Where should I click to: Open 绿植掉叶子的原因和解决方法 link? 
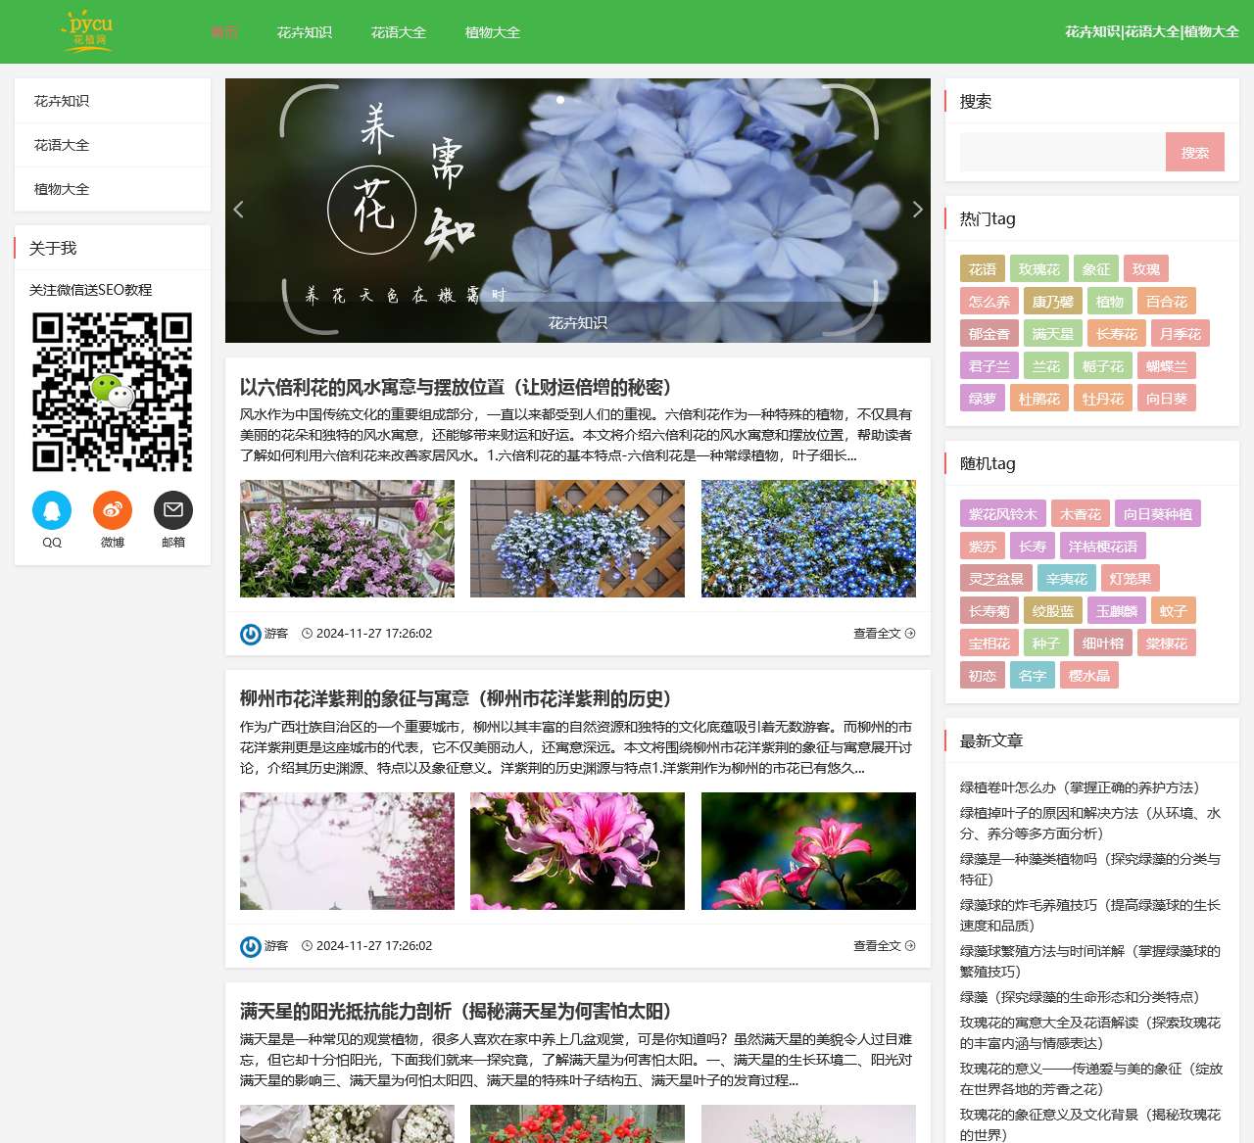point(1091,824)
